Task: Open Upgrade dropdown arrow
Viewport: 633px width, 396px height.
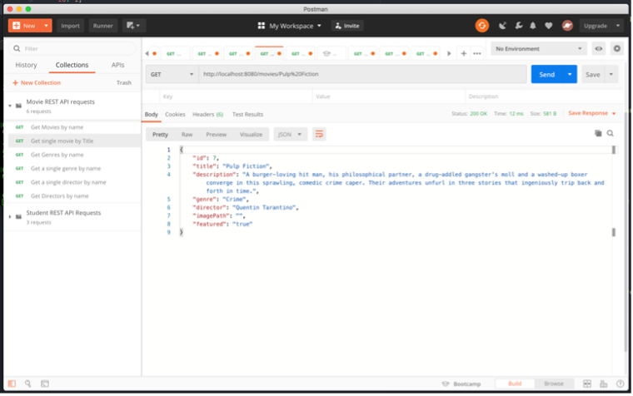Action: click(x=618, y=26)
